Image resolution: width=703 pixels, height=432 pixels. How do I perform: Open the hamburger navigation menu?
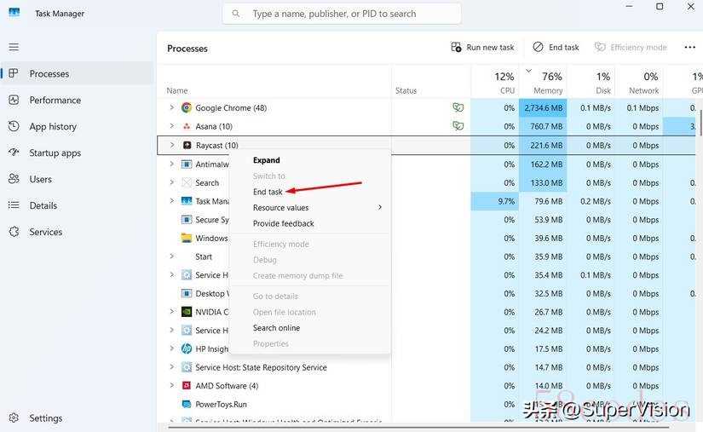(x=14, y=47)
